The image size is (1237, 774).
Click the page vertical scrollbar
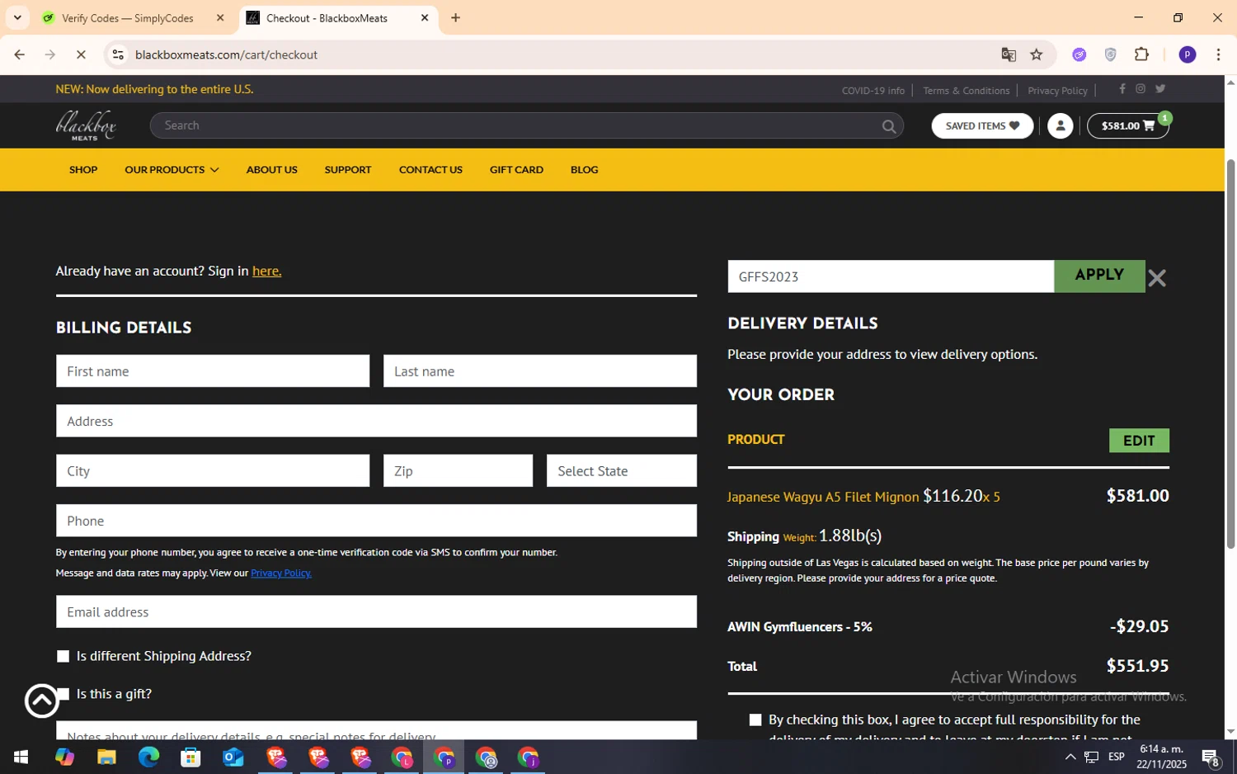point(1230,353)
